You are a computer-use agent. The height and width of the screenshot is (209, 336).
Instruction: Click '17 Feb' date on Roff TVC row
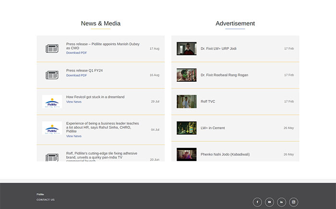pos(289,101)
